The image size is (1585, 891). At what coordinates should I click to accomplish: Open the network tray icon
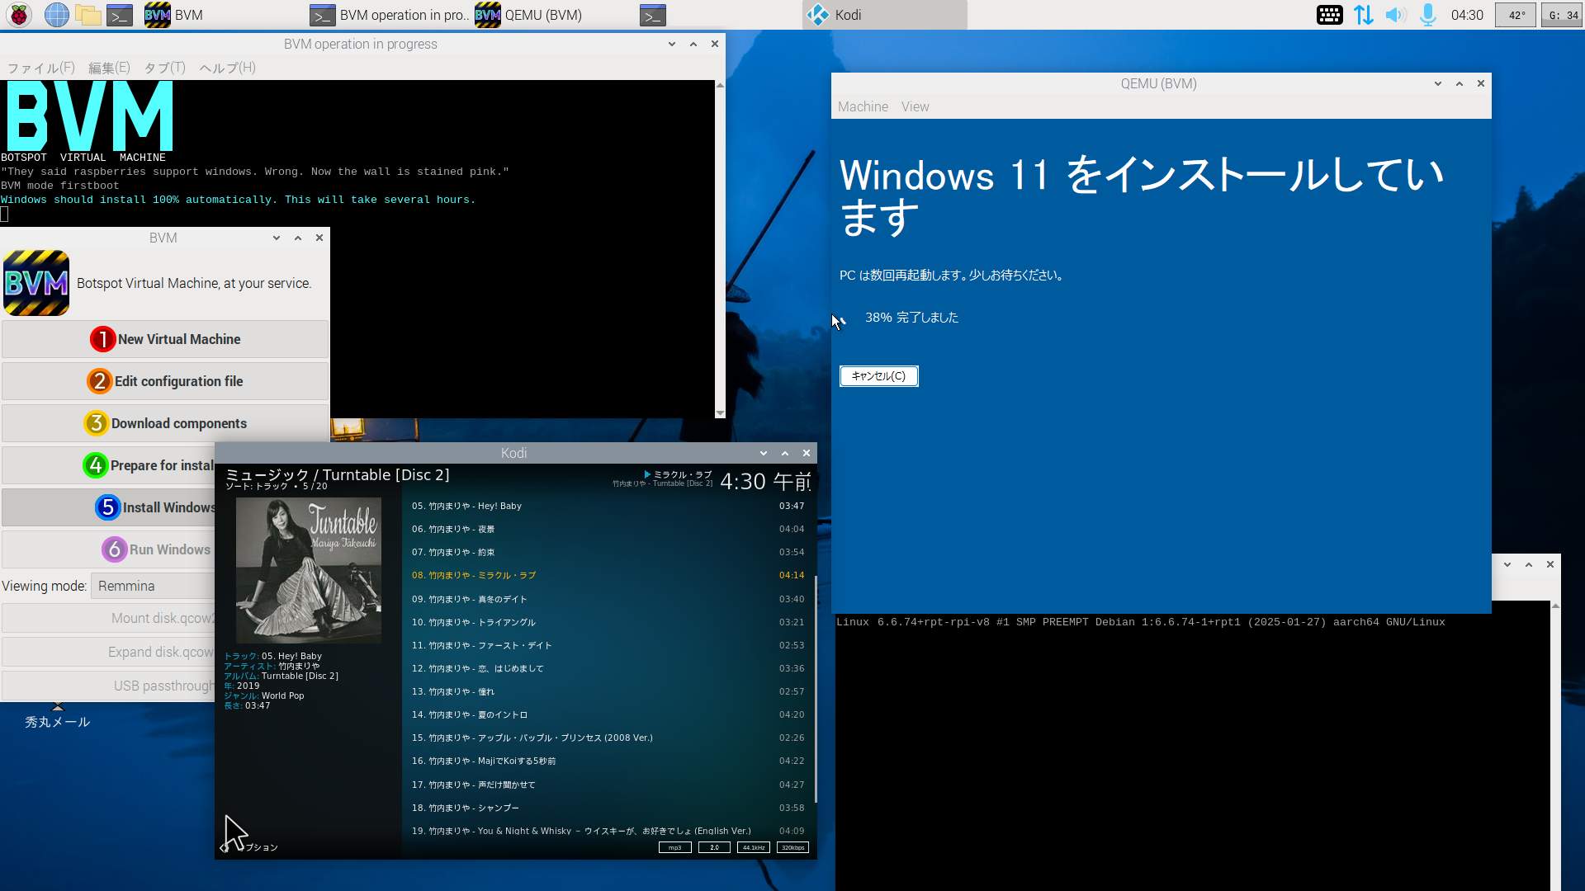(x=1363, y=15)
